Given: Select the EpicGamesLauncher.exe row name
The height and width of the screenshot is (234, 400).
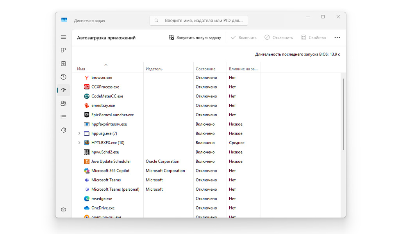Looking at the screenshot, I should (x=112, y=115).
